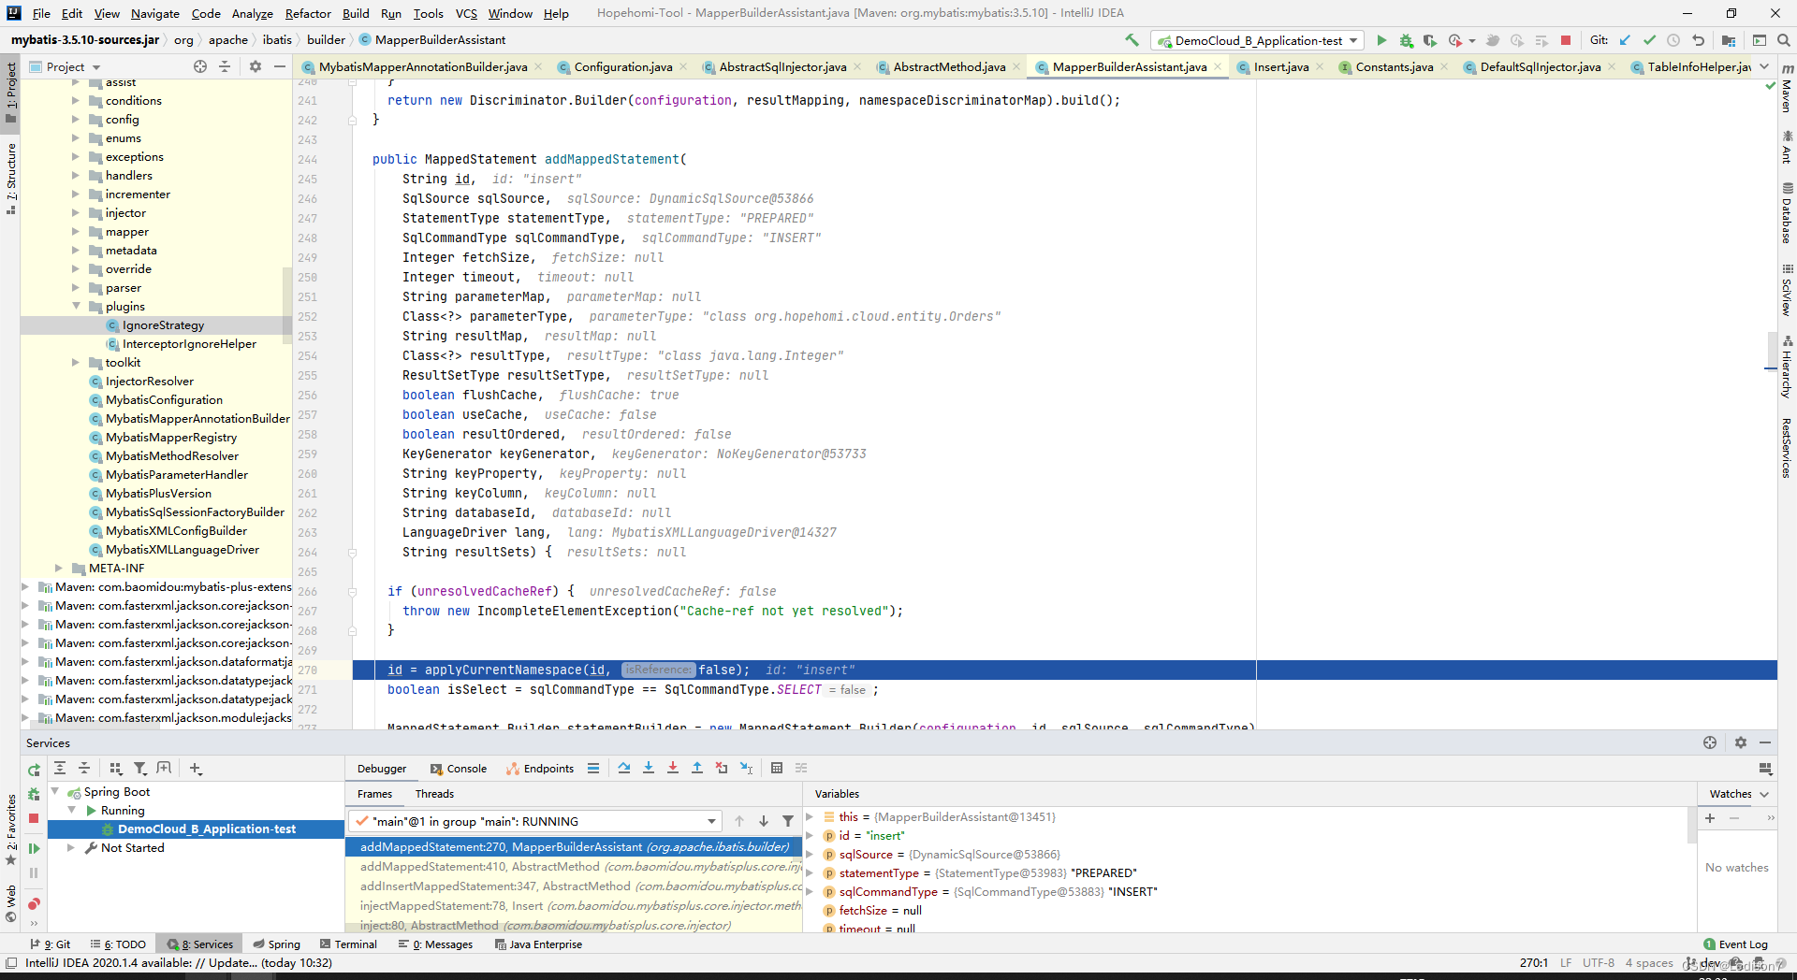Click the Filter funnel icon in the Services toolbar
The width and height of the screenshot is (1797, 980).
tap(140, 768)
